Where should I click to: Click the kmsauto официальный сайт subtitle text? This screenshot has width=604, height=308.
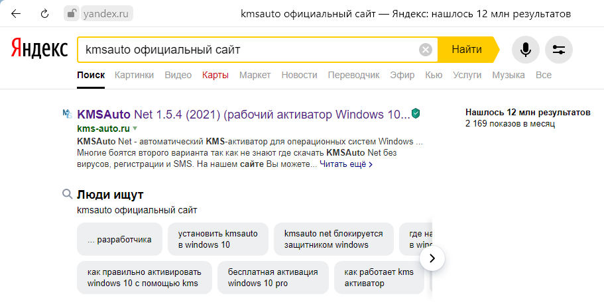137,210
